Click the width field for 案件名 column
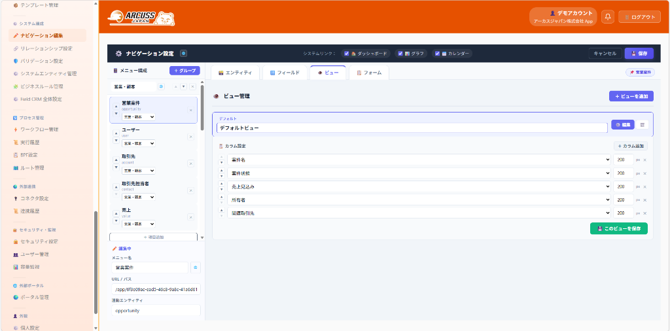The image size is (670, 331). 624,160
